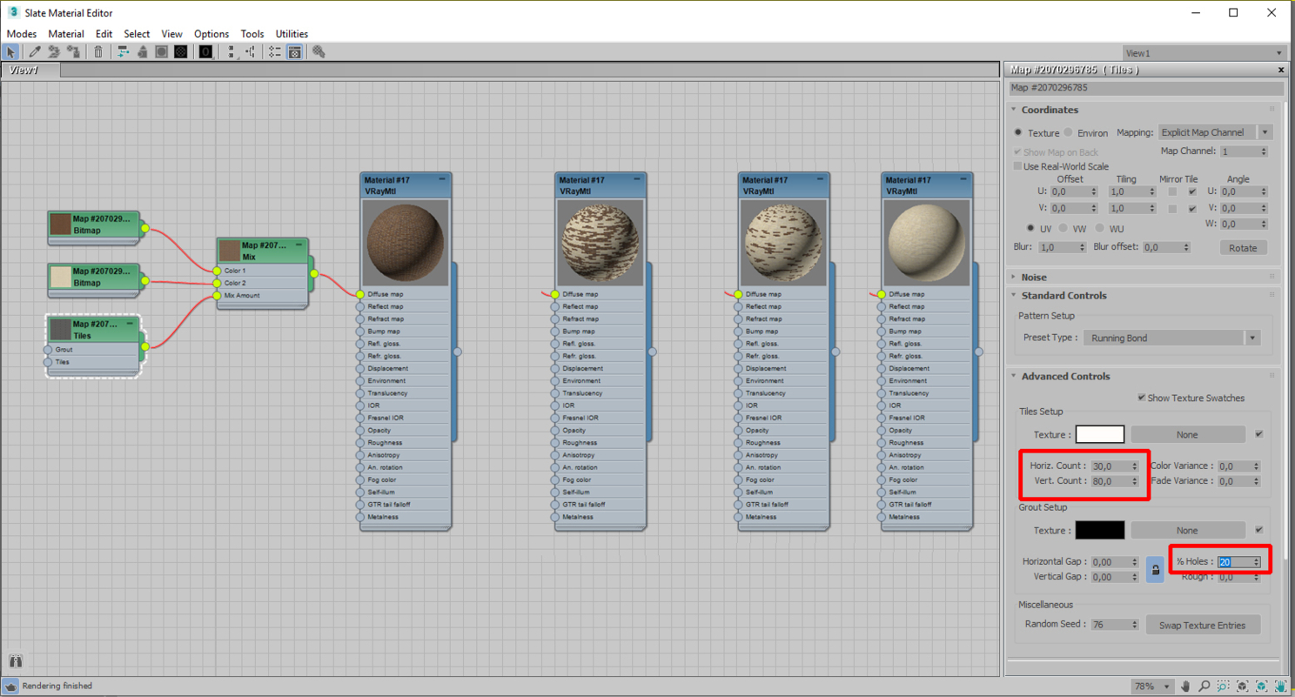Image resolution: width=1295 pixels, height=697 pixels.
Task: Open the View1 navigator dropdown
Action: (x=1204, y=53)
